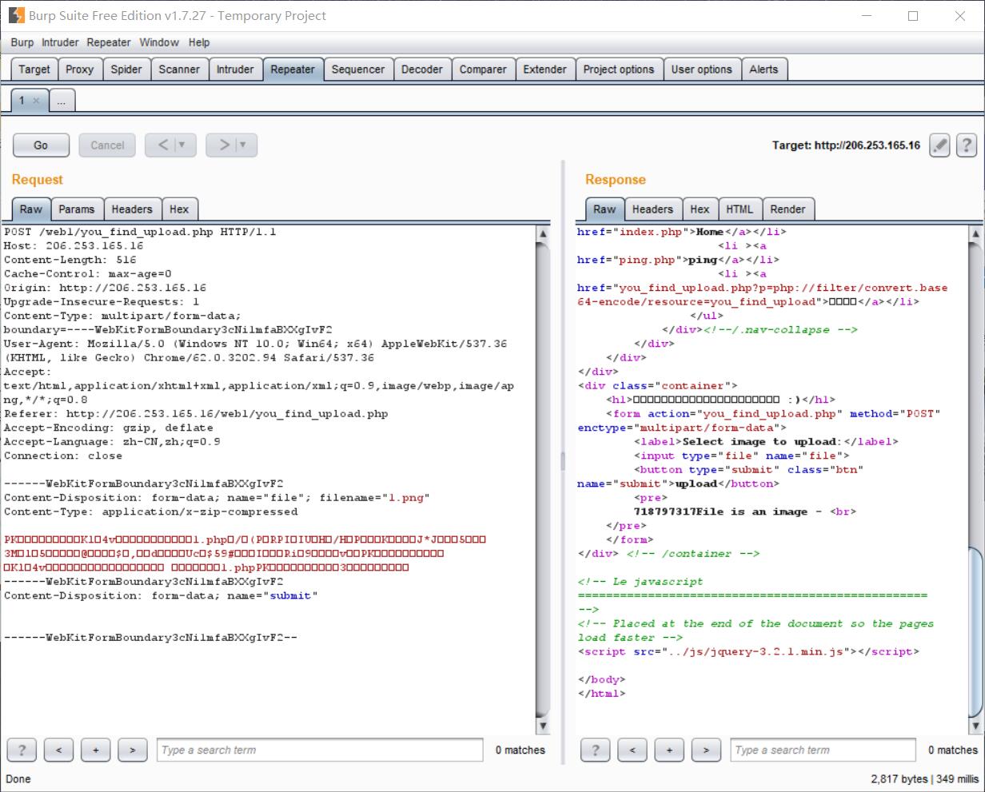The width and height of the screenshot is (985, 792).
Task: Switch to the Spider tab
Action: (x=126, y=70)
